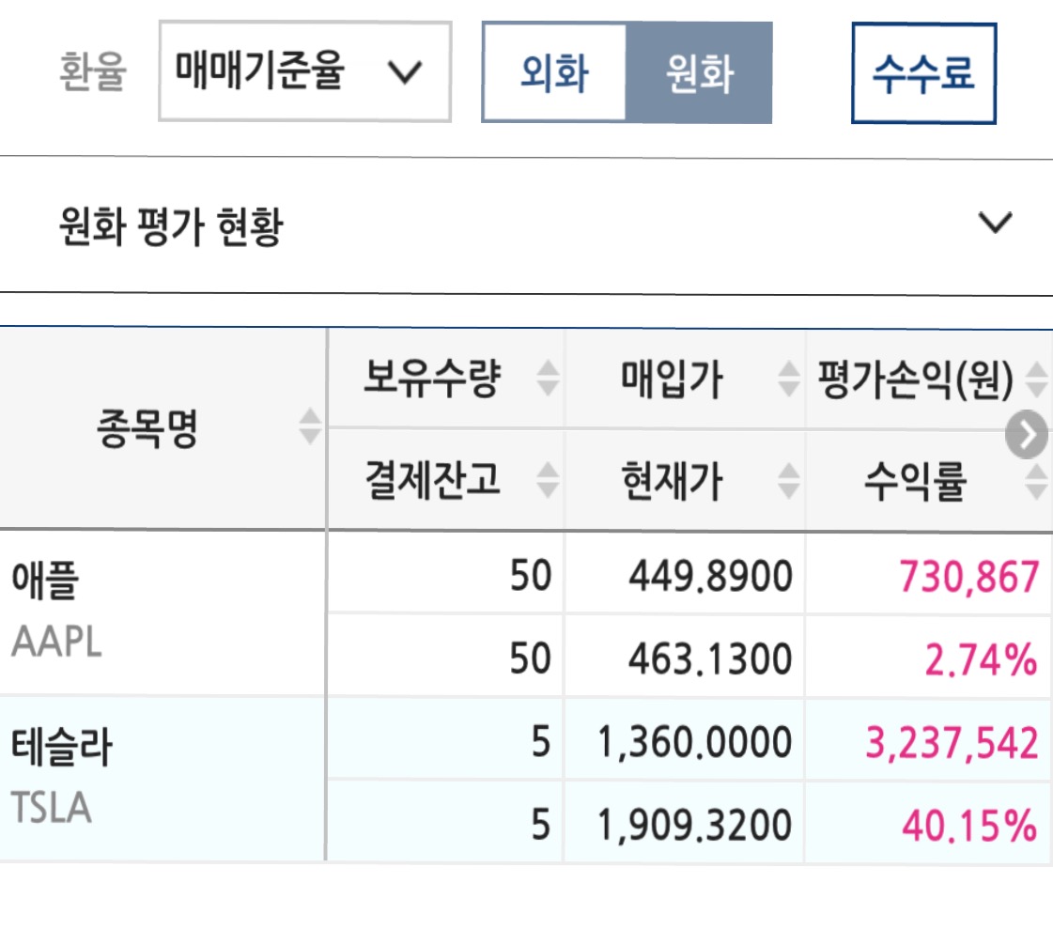The width and height of the screenshot is (1053, 929).
Task: Show more columns with the right arrow circle
Action: pos(1026,435)
